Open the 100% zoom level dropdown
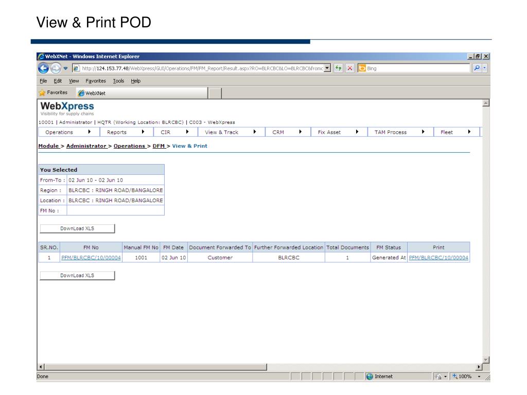The image size is (527, 395). (479, 376)
